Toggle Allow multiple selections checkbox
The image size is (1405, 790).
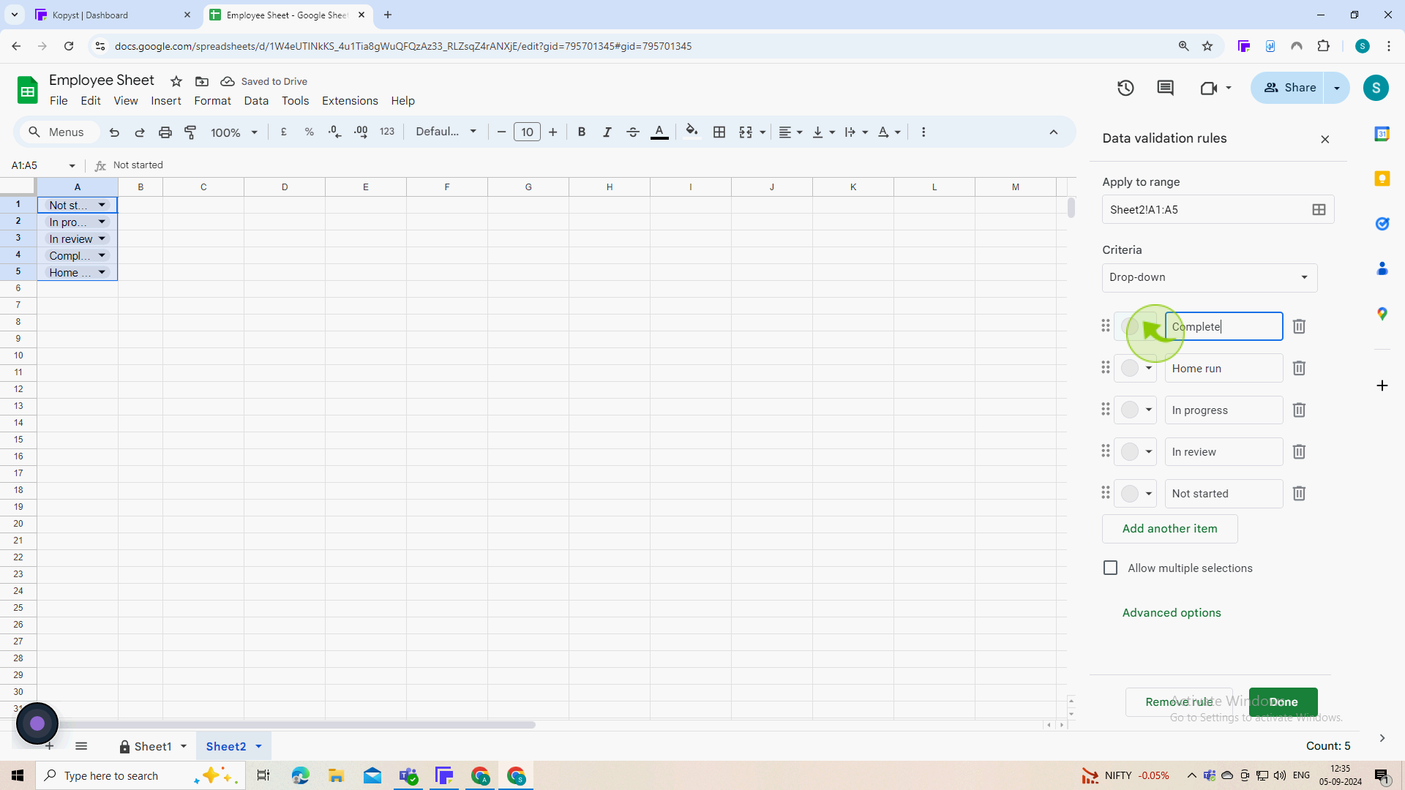pyautogui.click(x=1111, y=567)
